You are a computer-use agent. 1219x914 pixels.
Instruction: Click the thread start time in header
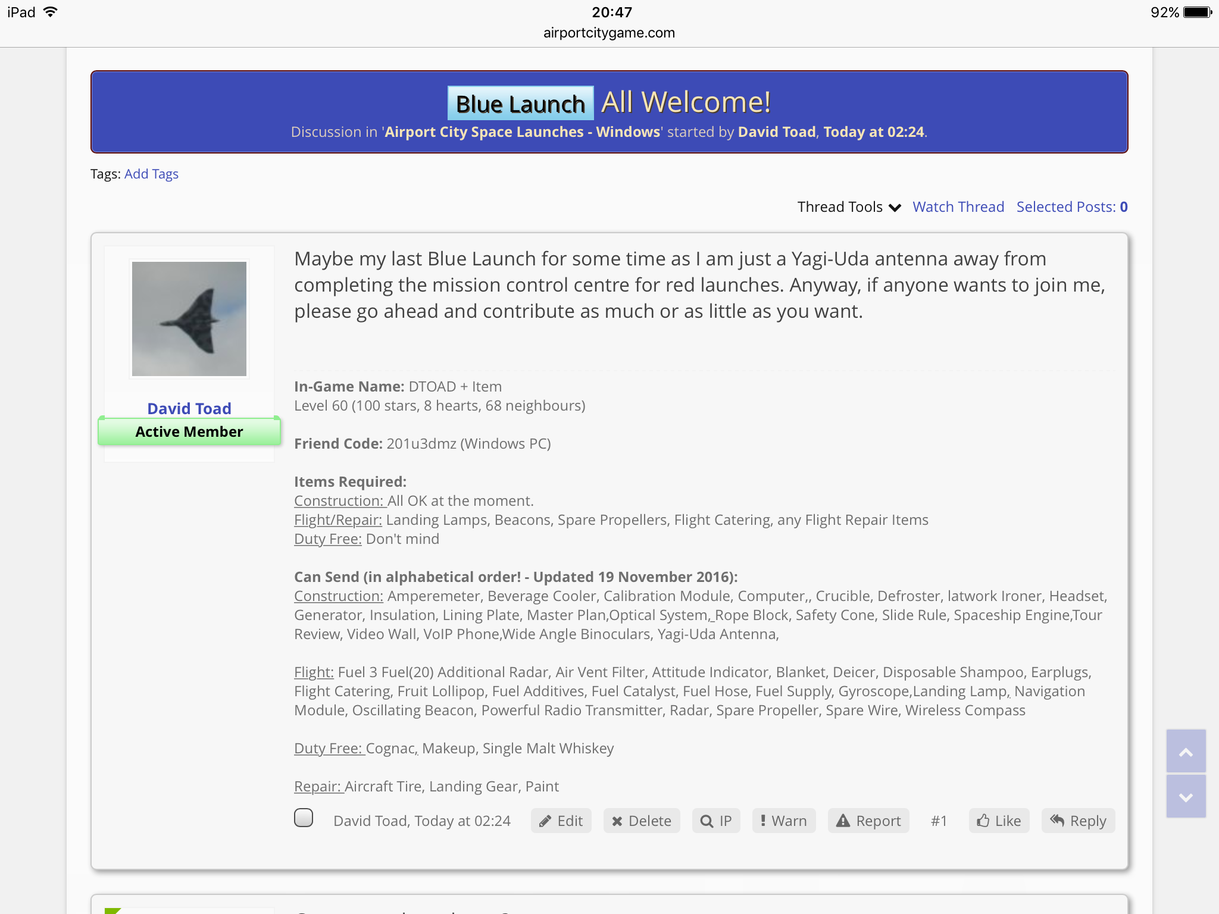tap(874, 132)
